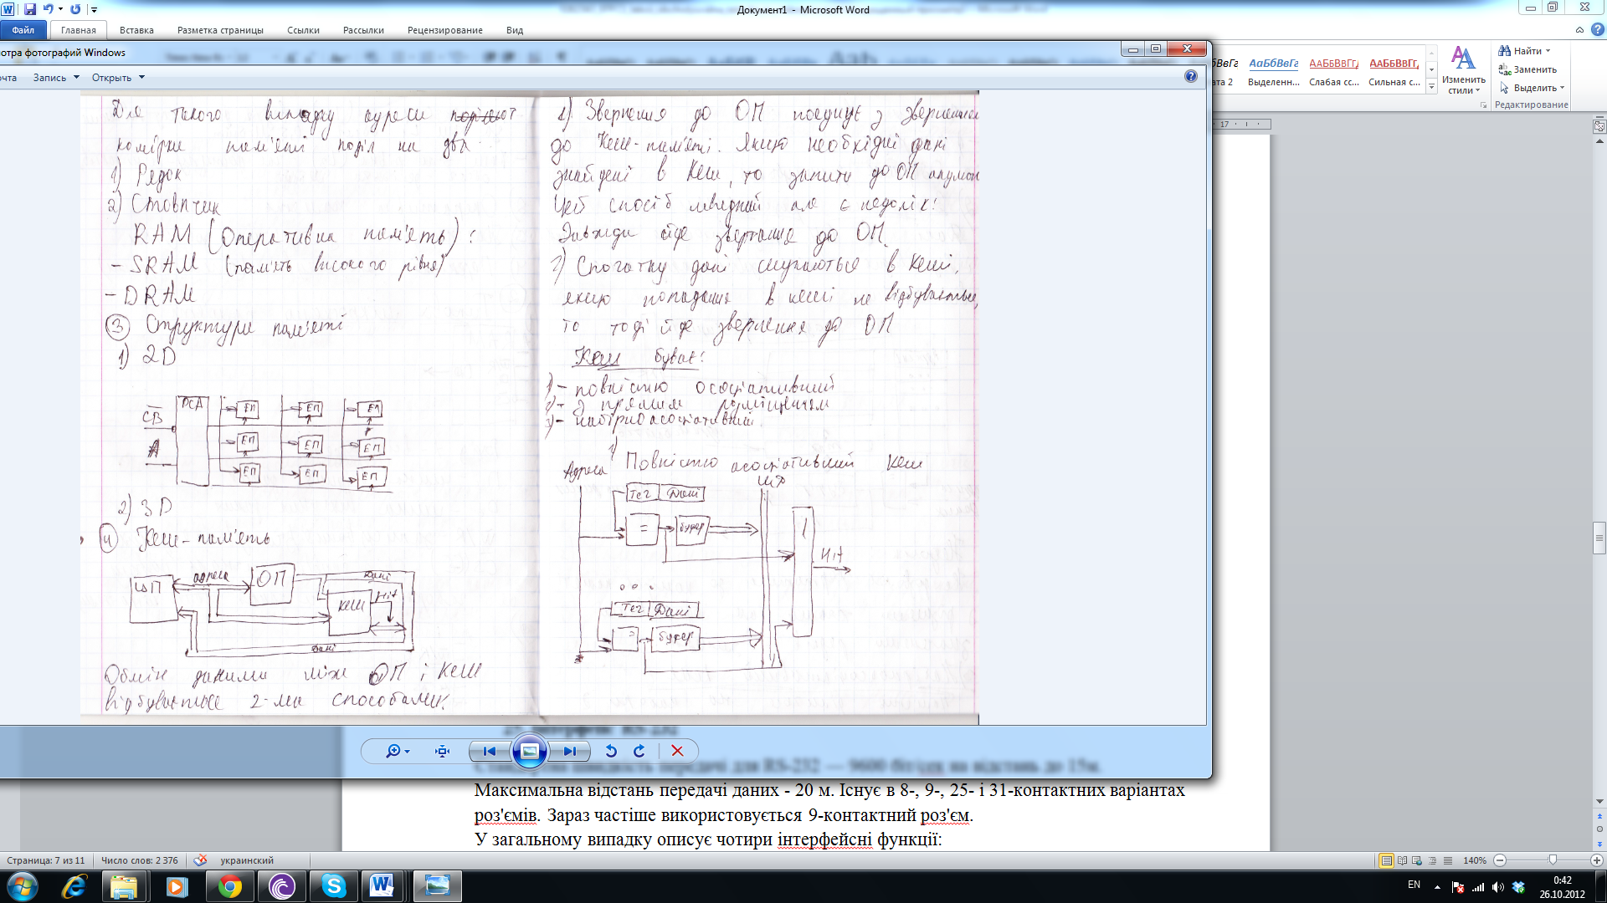Move the styles gallery down one row
The width and height of the screenshot is (1607, 903).
(1432, 70)
